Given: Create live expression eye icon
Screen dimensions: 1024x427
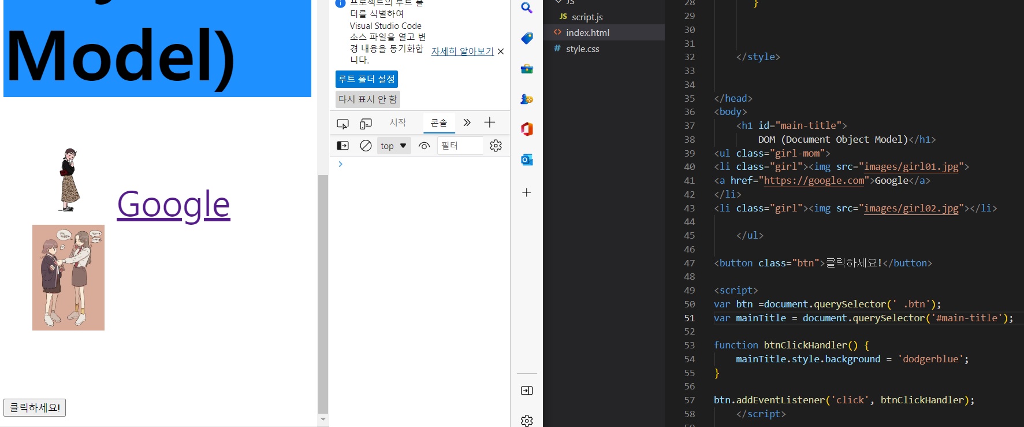Looking at the screenshot, I should 424,146.
